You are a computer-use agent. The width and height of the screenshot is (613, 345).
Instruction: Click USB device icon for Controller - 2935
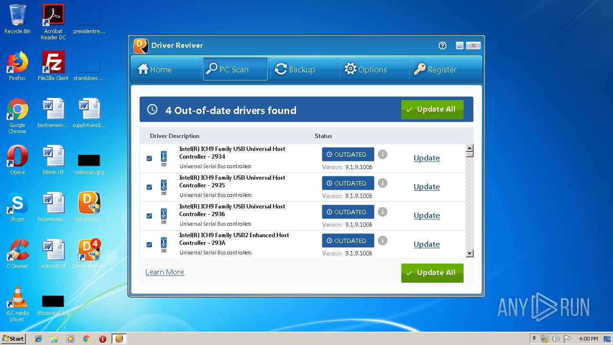(x=164, y=187)
